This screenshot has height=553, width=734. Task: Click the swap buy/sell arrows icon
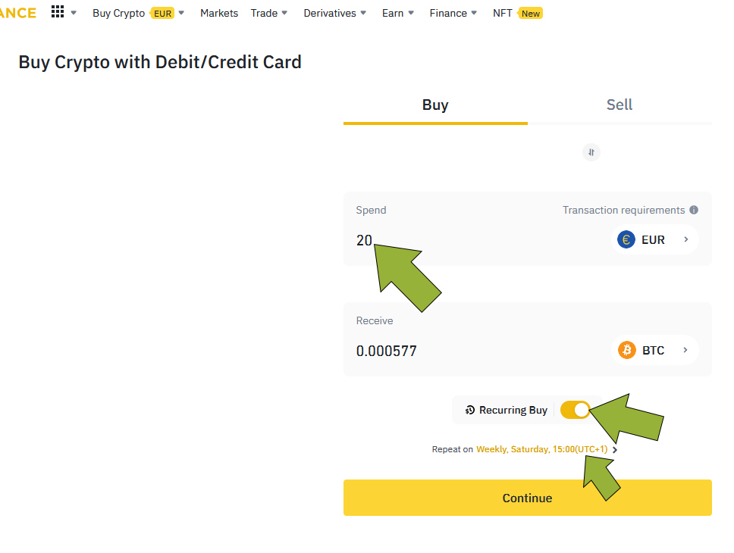coord(591,152)
